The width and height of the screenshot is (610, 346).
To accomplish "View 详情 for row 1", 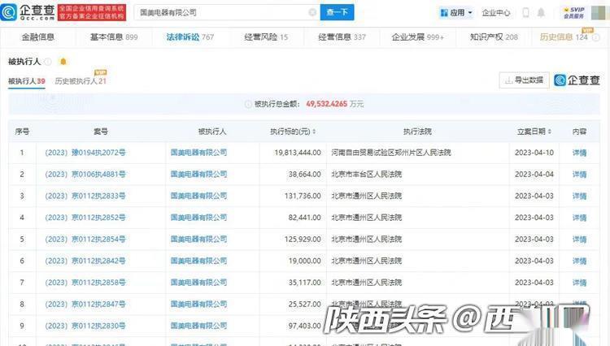I will (579, 153).
